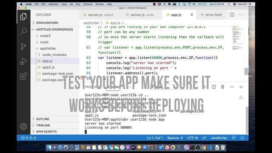Click the feedback icon in the status bar
The image size is (272, 153).
click(x=234, y=138)
